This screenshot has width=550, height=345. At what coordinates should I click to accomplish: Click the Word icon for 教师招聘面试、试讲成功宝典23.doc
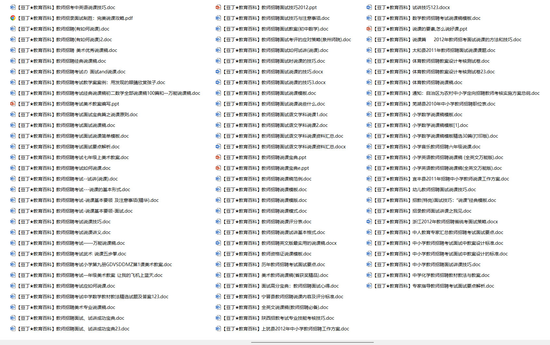[13, 328]
